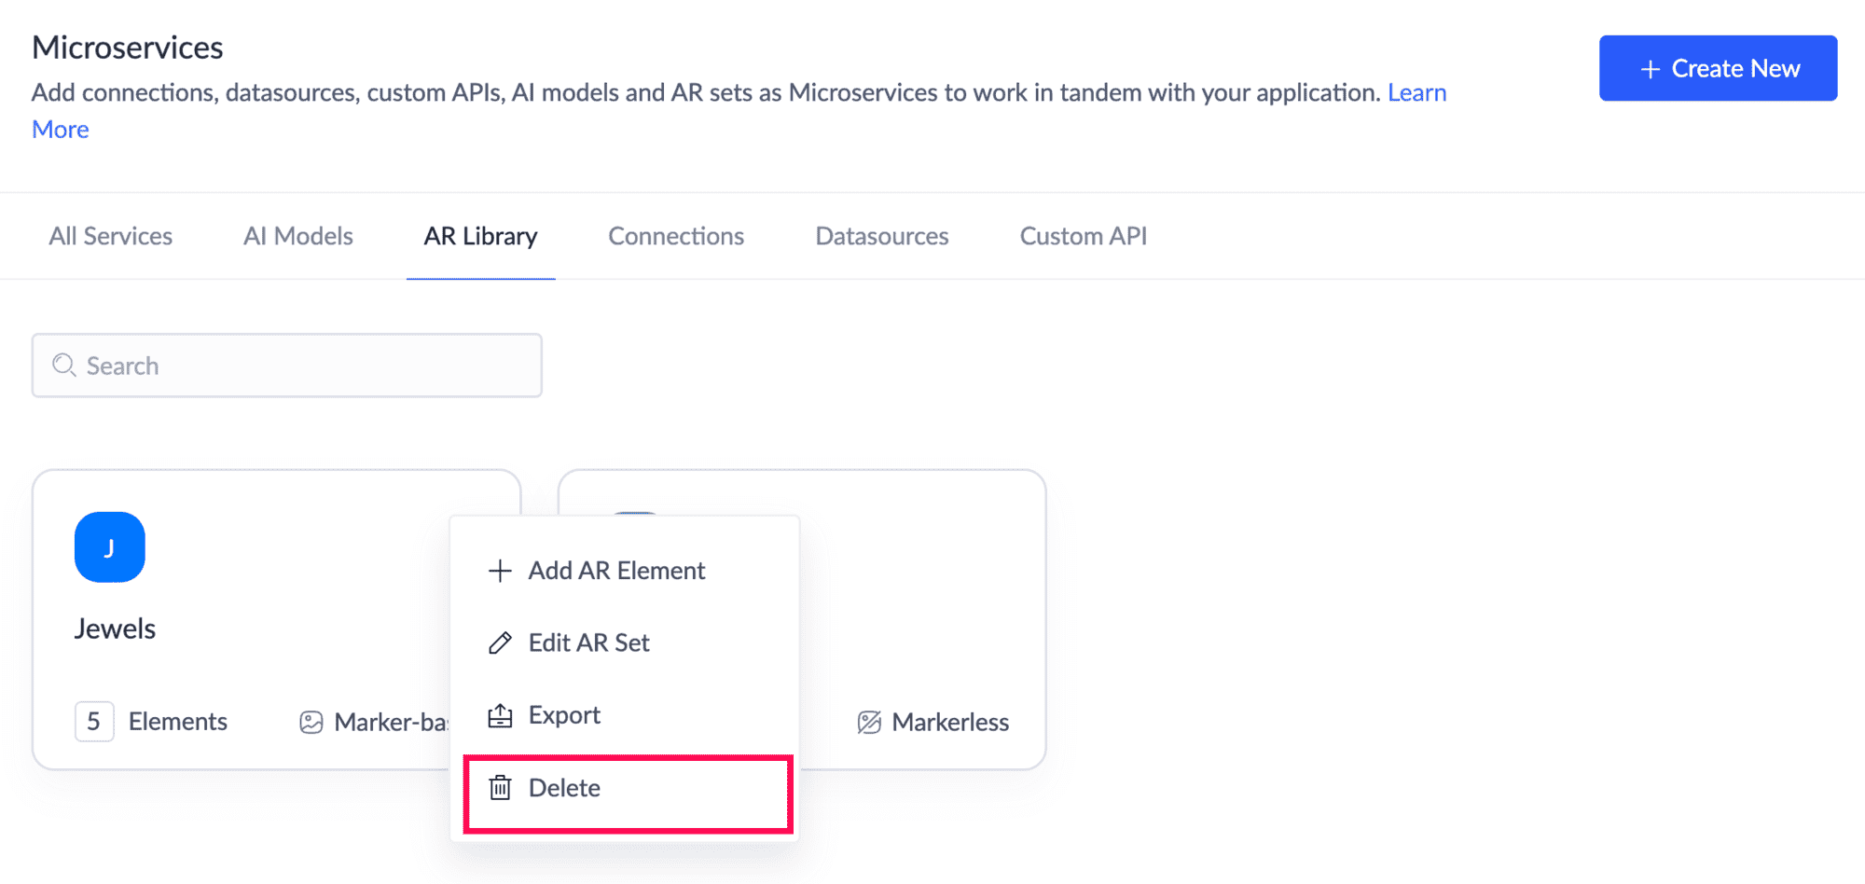The image size is (1865, 884).
Task: Select the AR Library tab
Action: coord(480,237)
